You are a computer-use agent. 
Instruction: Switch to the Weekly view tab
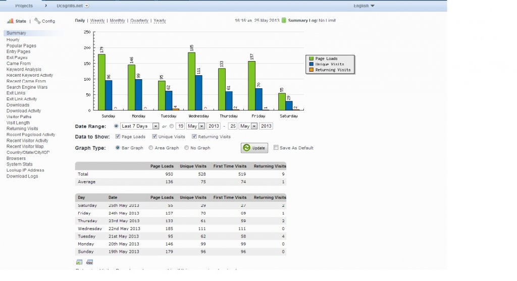[x=97, y=21]
